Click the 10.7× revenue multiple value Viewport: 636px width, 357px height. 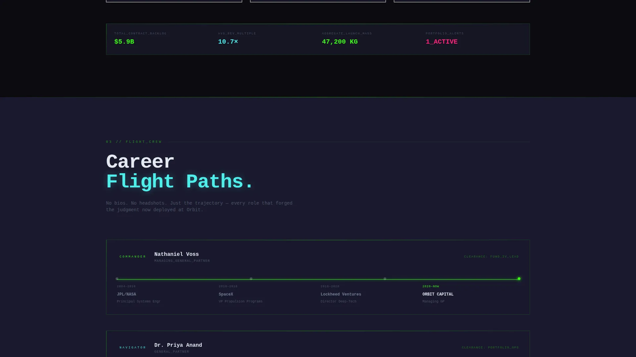pyautogui.click(x=228, y=42)
